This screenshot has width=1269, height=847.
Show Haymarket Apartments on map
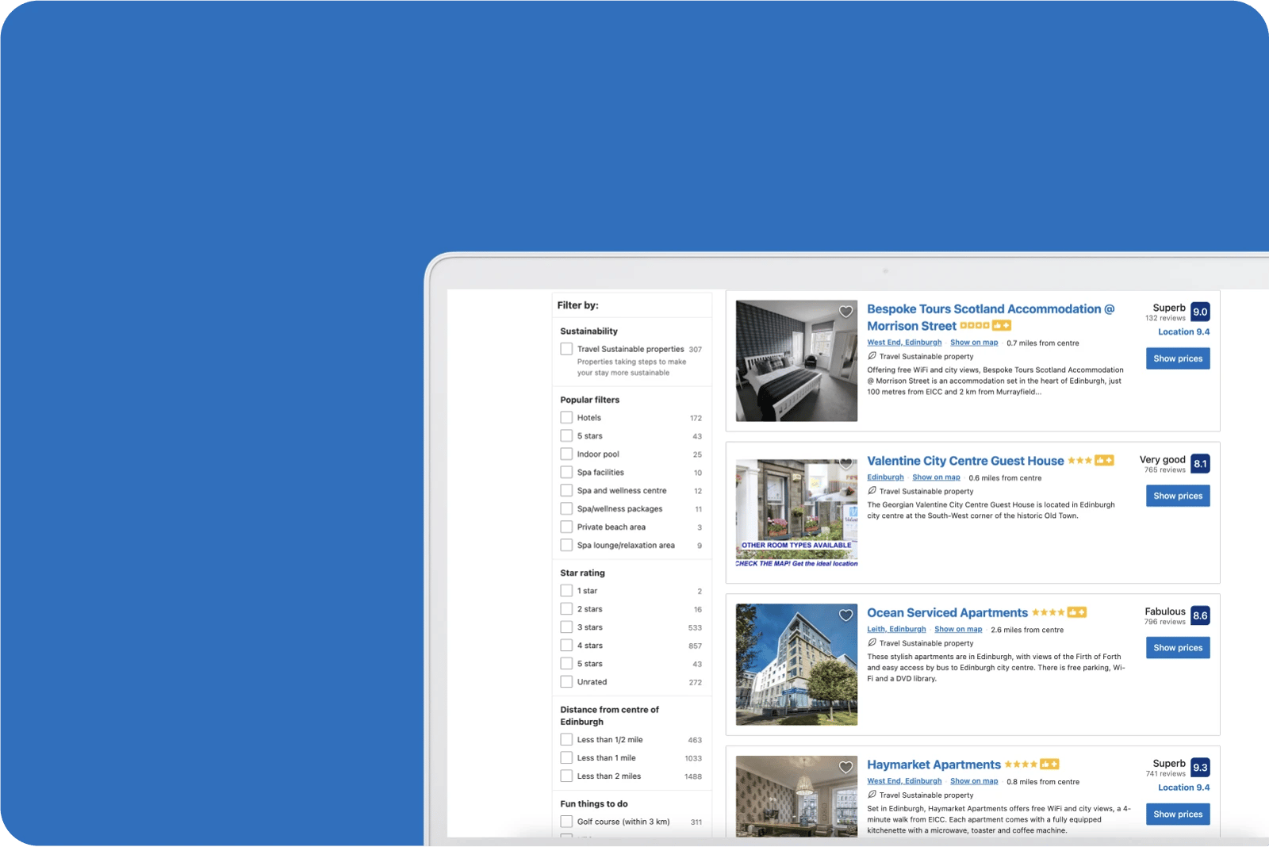coord(974,781)
